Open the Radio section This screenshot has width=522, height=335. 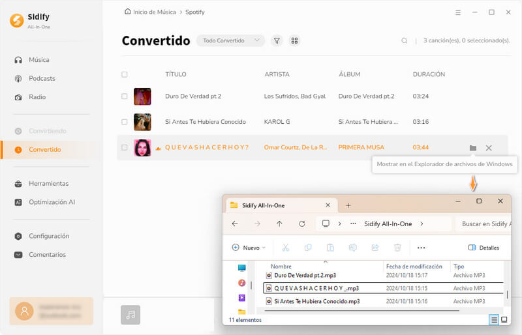(30, 97)
